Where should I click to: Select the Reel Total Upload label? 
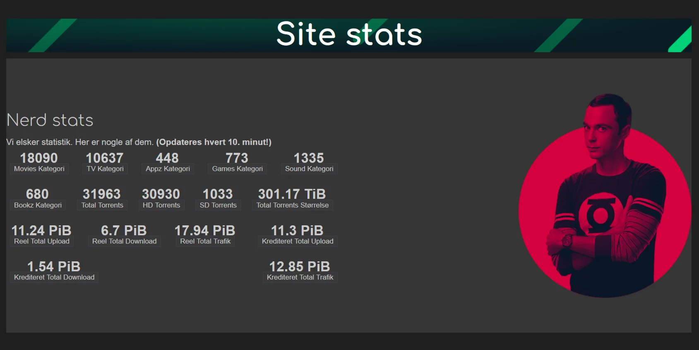click(42, 241)
